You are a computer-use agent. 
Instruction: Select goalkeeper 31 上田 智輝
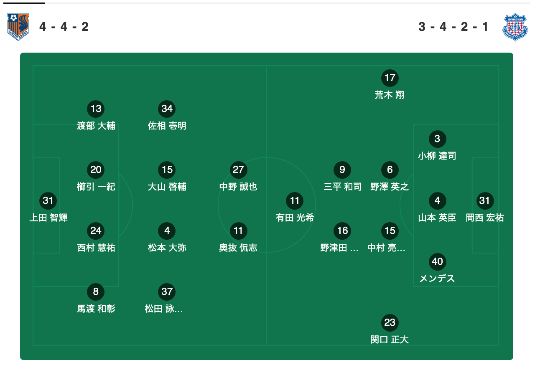pos(48,208)
